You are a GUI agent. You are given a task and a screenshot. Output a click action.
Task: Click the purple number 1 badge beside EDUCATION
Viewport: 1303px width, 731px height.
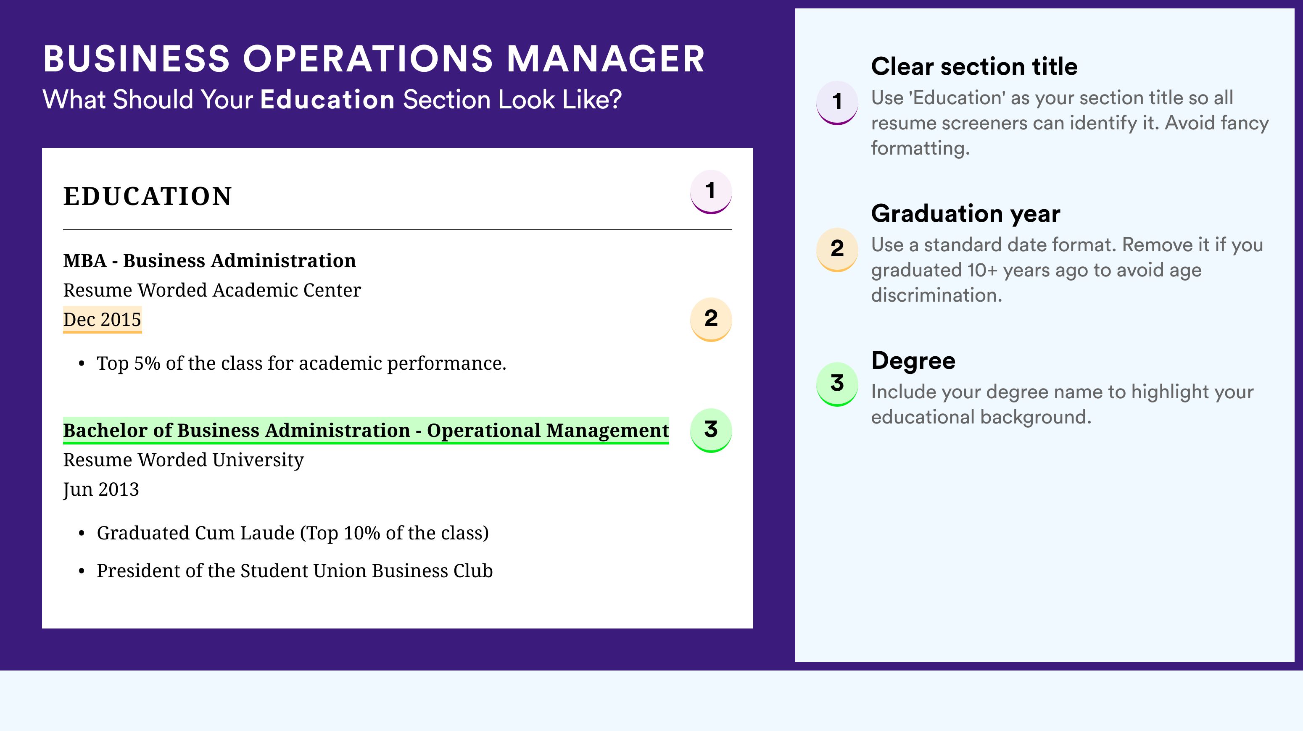pyautogui.click(x=711, y=192)
